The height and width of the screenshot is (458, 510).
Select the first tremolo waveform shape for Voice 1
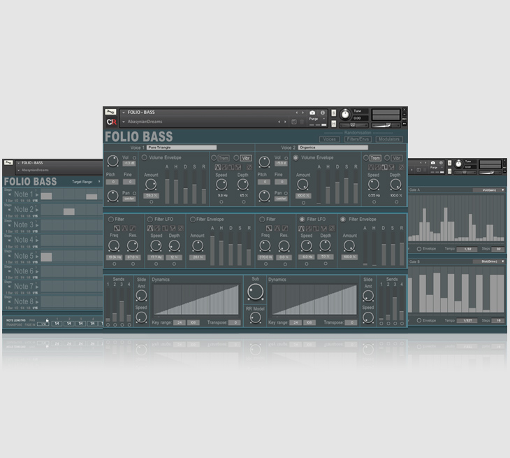point(217,167)
